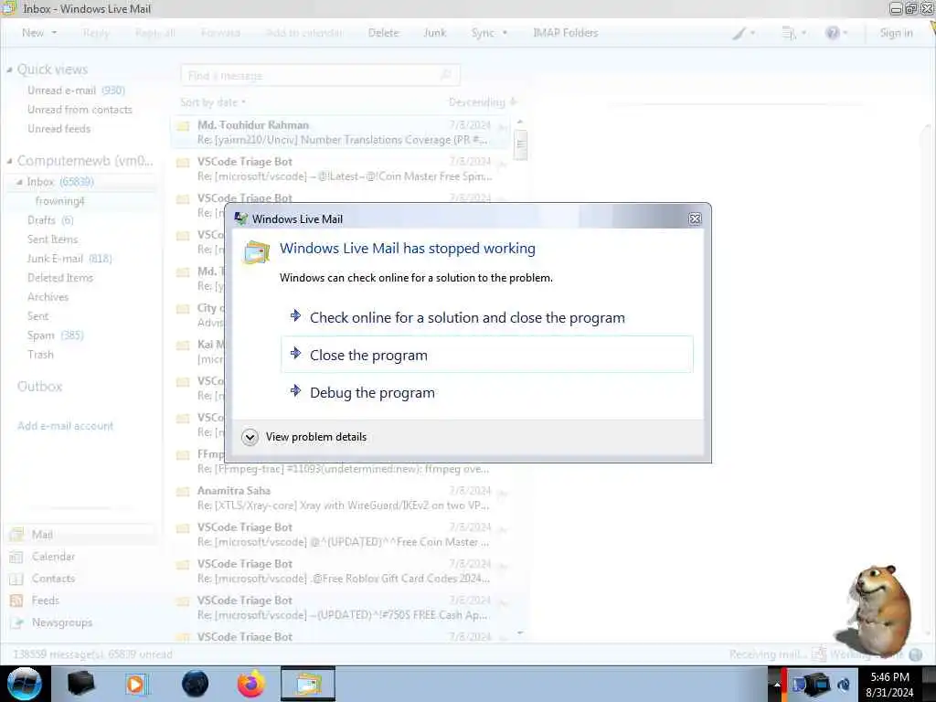This screenshot has width=936, height=702.
Task: Launch Firefox from the taskbar
Action: (x=251, y=684)
